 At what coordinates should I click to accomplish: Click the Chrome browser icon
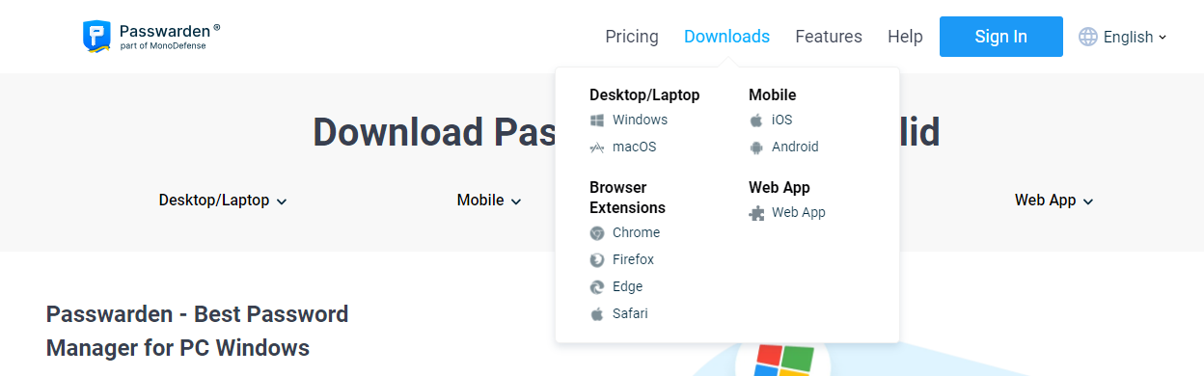click(x=597, y=233)
